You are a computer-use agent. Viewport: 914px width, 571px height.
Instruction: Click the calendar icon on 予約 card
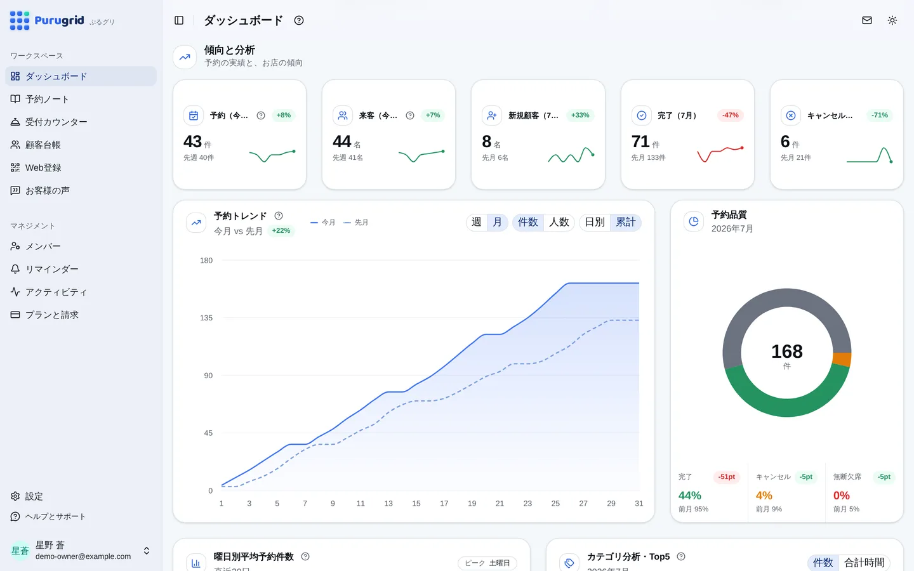(194, 115)
